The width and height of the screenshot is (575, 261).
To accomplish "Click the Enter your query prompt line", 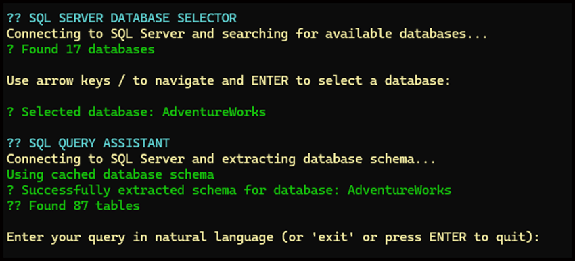I will (273, 237).
